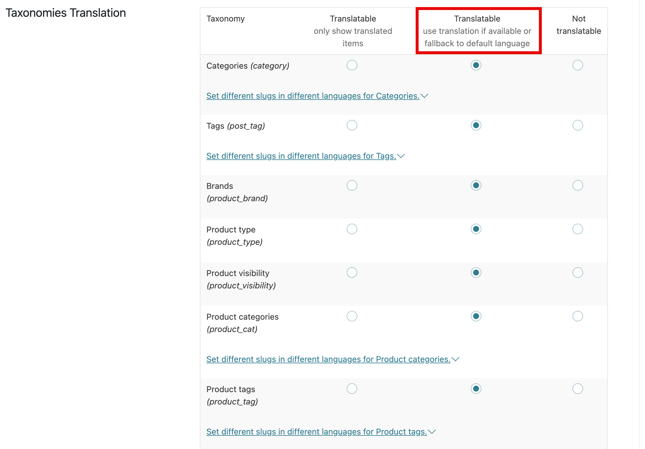This screenshot has height=449, width=645.
Task: Set Categories taxonomy to Not translatable
Action: point(577,65)
